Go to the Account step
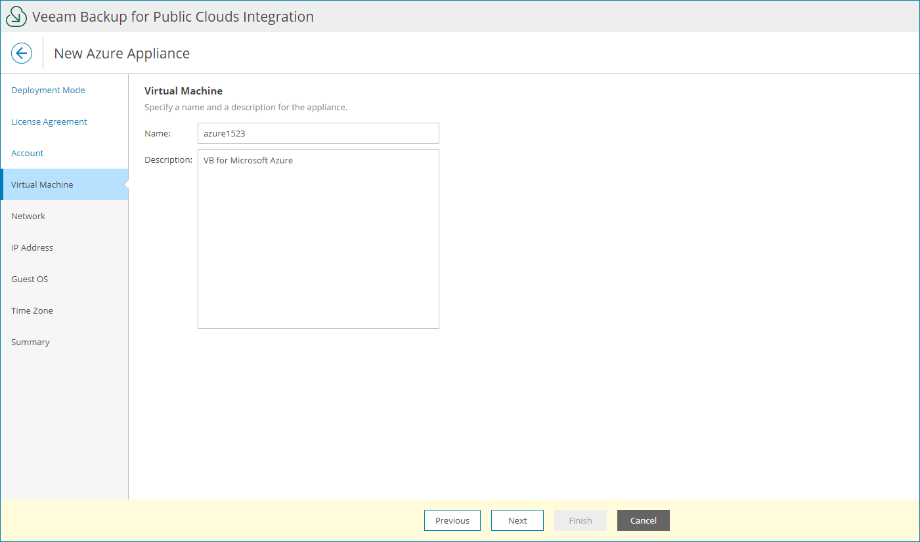The width and height of the screenshot is (920, 542). (x=27, y=153)
